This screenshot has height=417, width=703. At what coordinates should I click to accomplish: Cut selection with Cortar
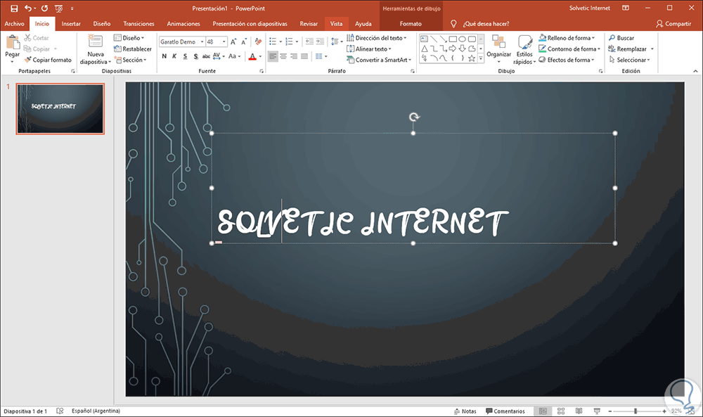point(37,38)
